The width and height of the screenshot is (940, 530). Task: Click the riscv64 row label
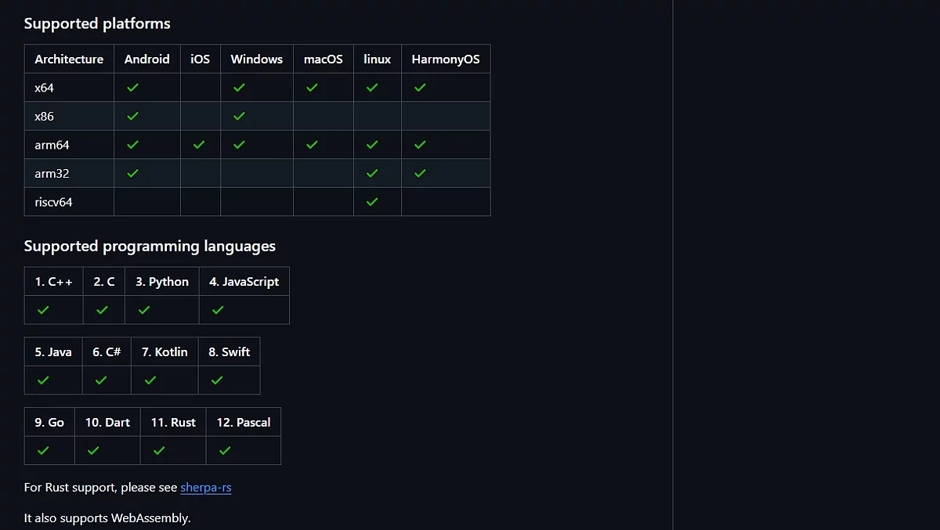pos(53,202)
